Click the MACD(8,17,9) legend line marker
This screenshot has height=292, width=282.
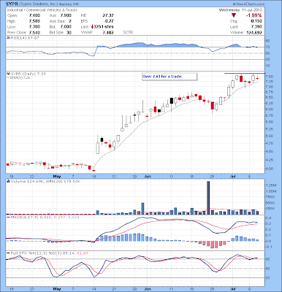pos(8,217)
